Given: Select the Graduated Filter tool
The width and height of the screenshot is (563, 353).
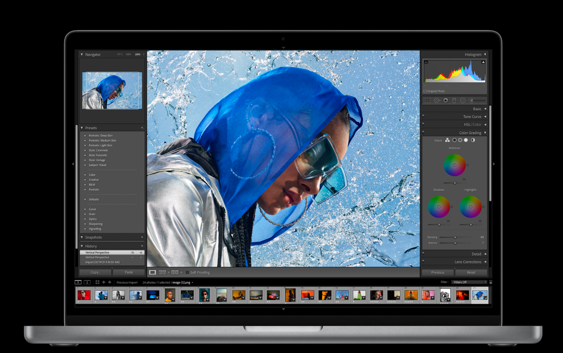Looking at the screenshot, I should [x=454, y=100].
